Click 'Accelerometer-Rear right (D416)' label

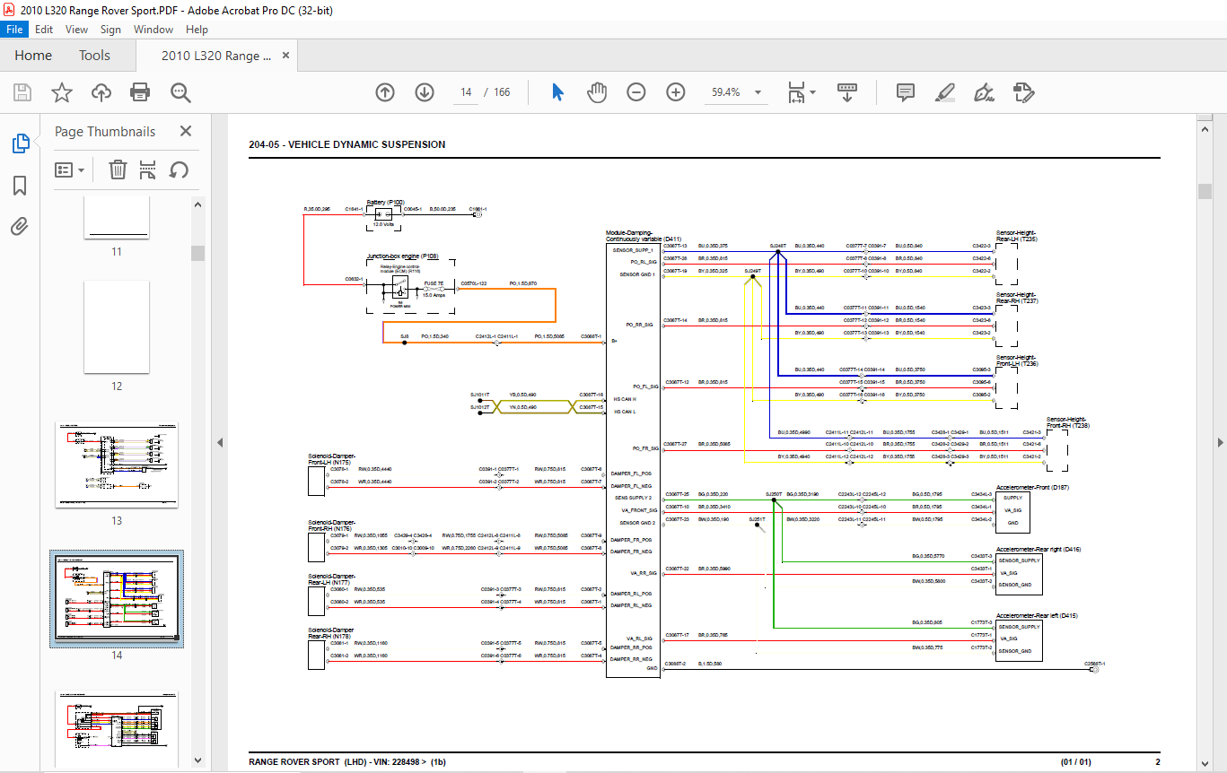1039,549
